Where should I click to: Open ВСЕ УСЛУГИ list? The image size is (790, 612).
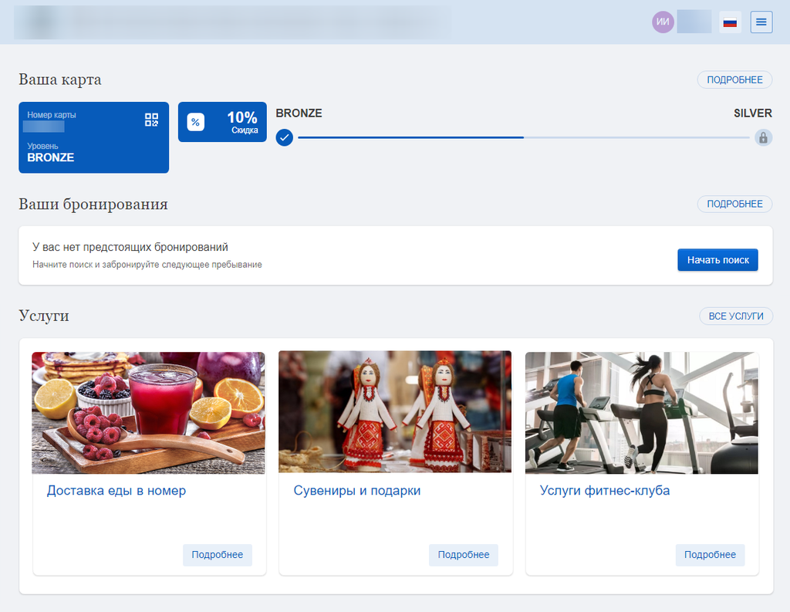point(735,316)
